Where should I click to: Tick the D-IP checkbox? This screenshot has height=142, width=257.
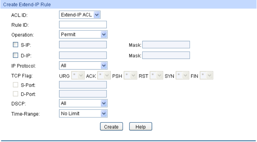tap(16, 55)
